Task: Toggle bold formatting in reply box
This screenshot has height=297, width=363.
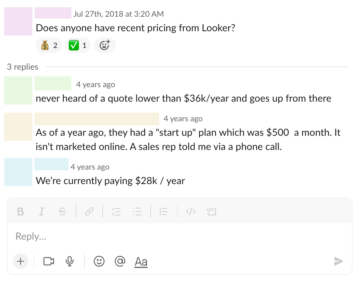Action: coord(21,211)
